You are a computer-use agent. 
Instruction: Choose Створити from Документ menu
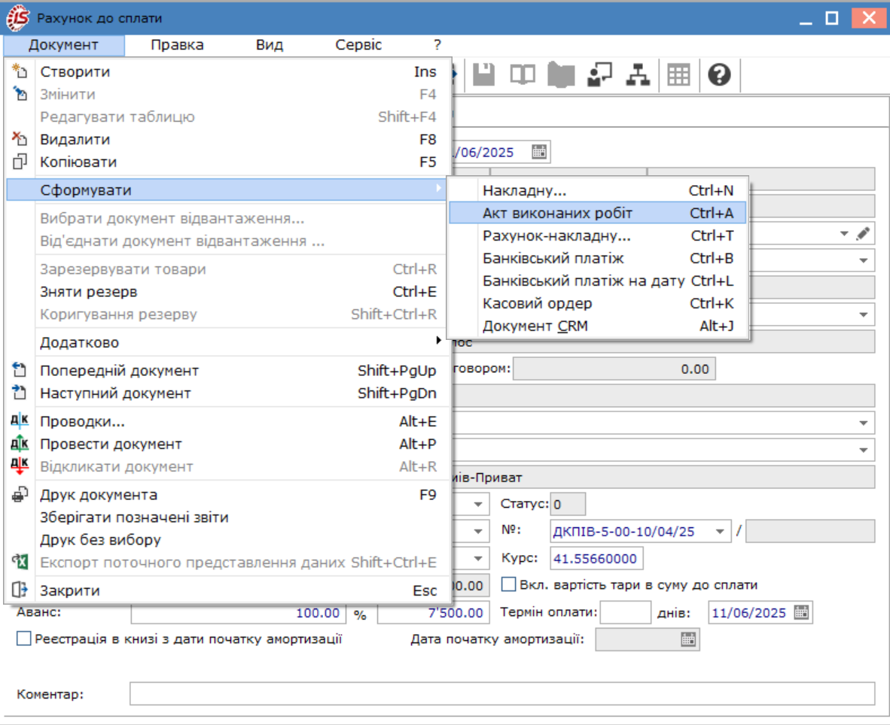(x=227, y=71)
